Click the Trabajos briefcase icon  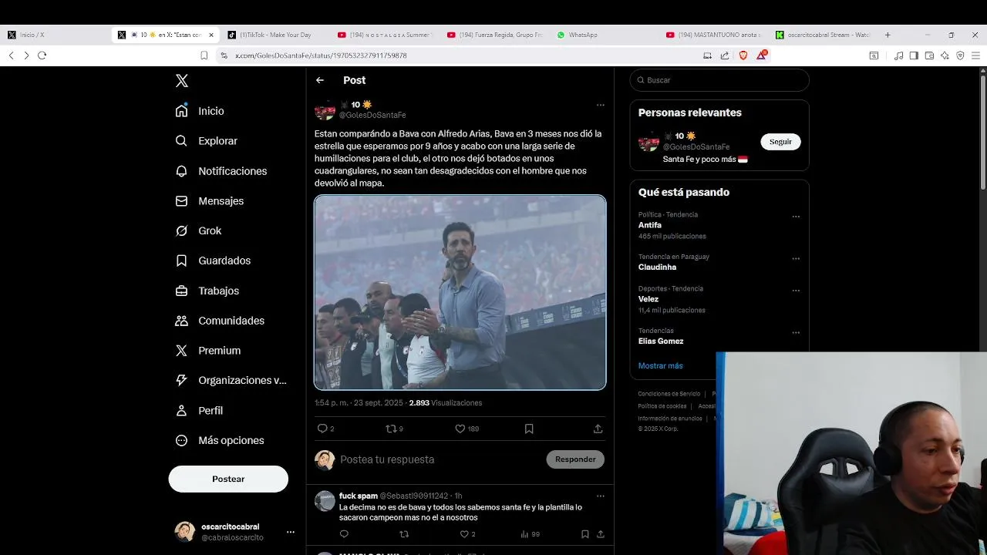(x=181, y=291)
